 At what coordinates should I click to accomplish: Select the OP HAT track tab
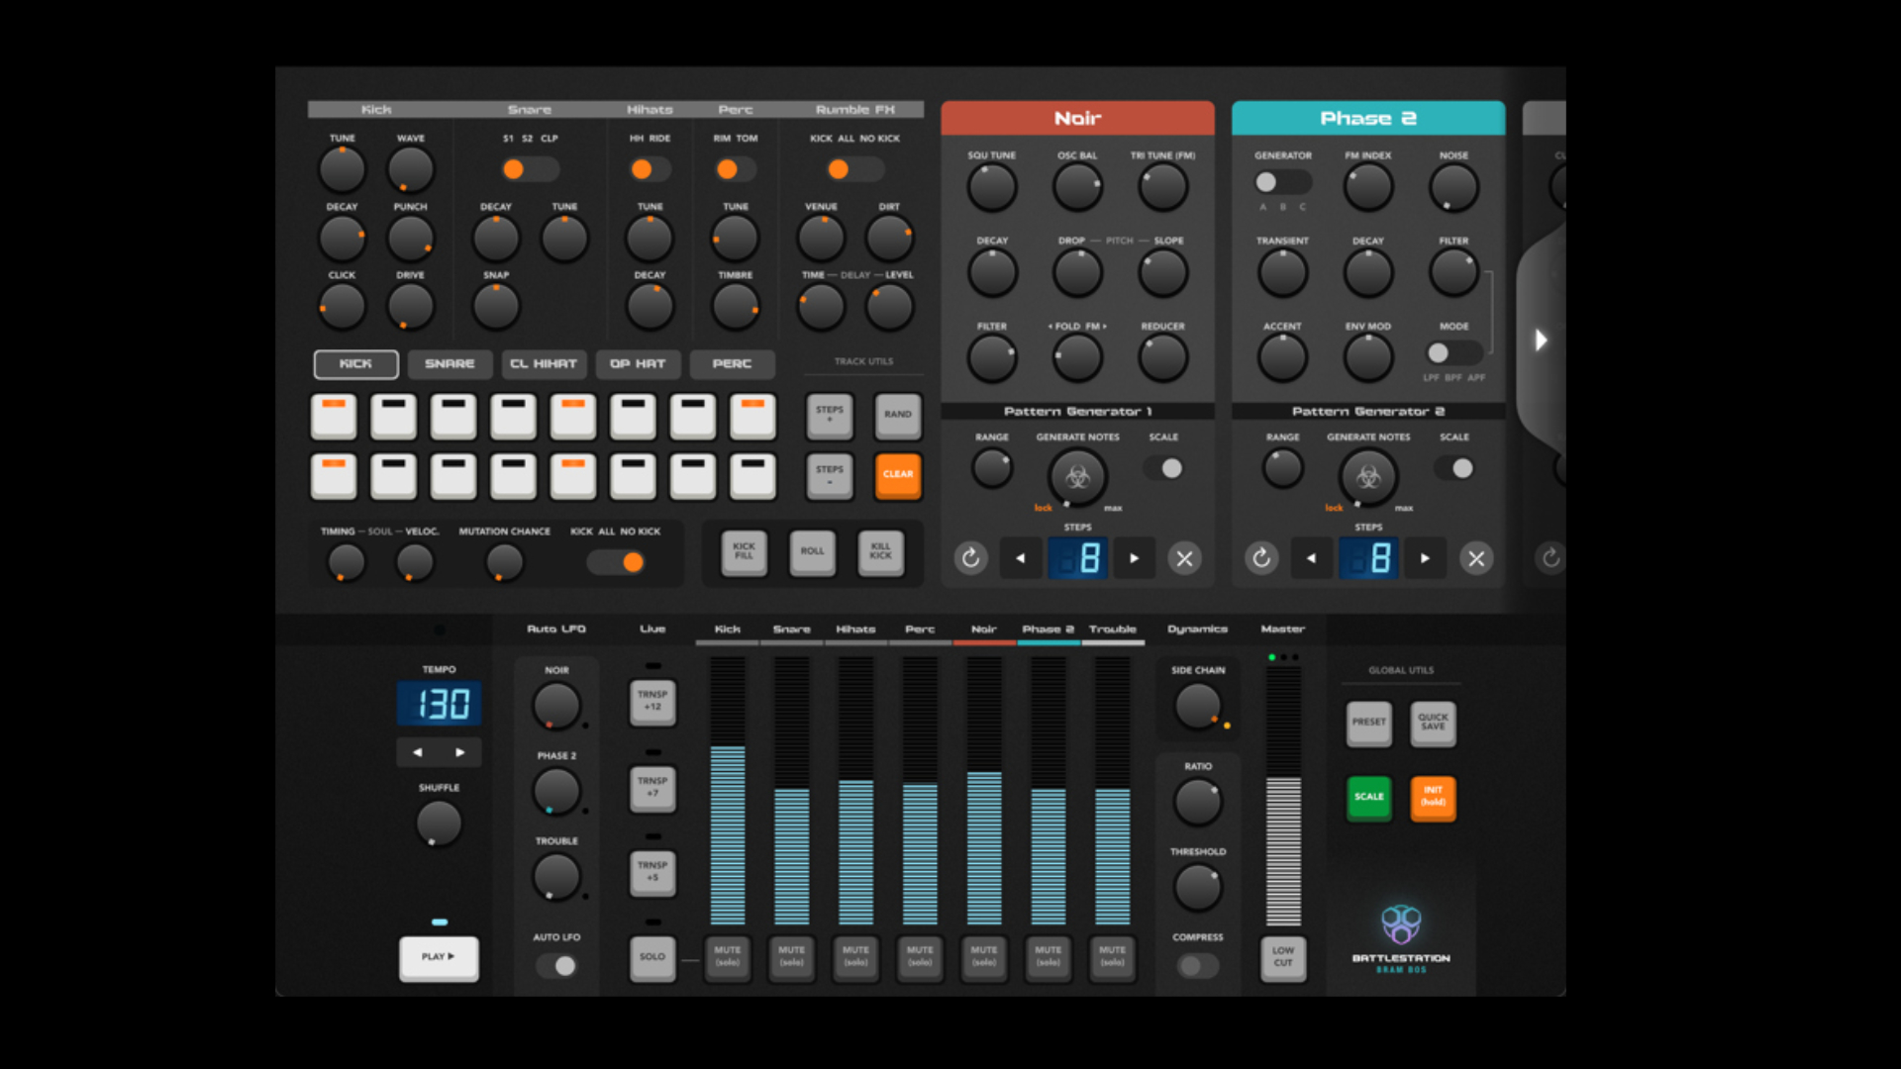coord(638,364)
